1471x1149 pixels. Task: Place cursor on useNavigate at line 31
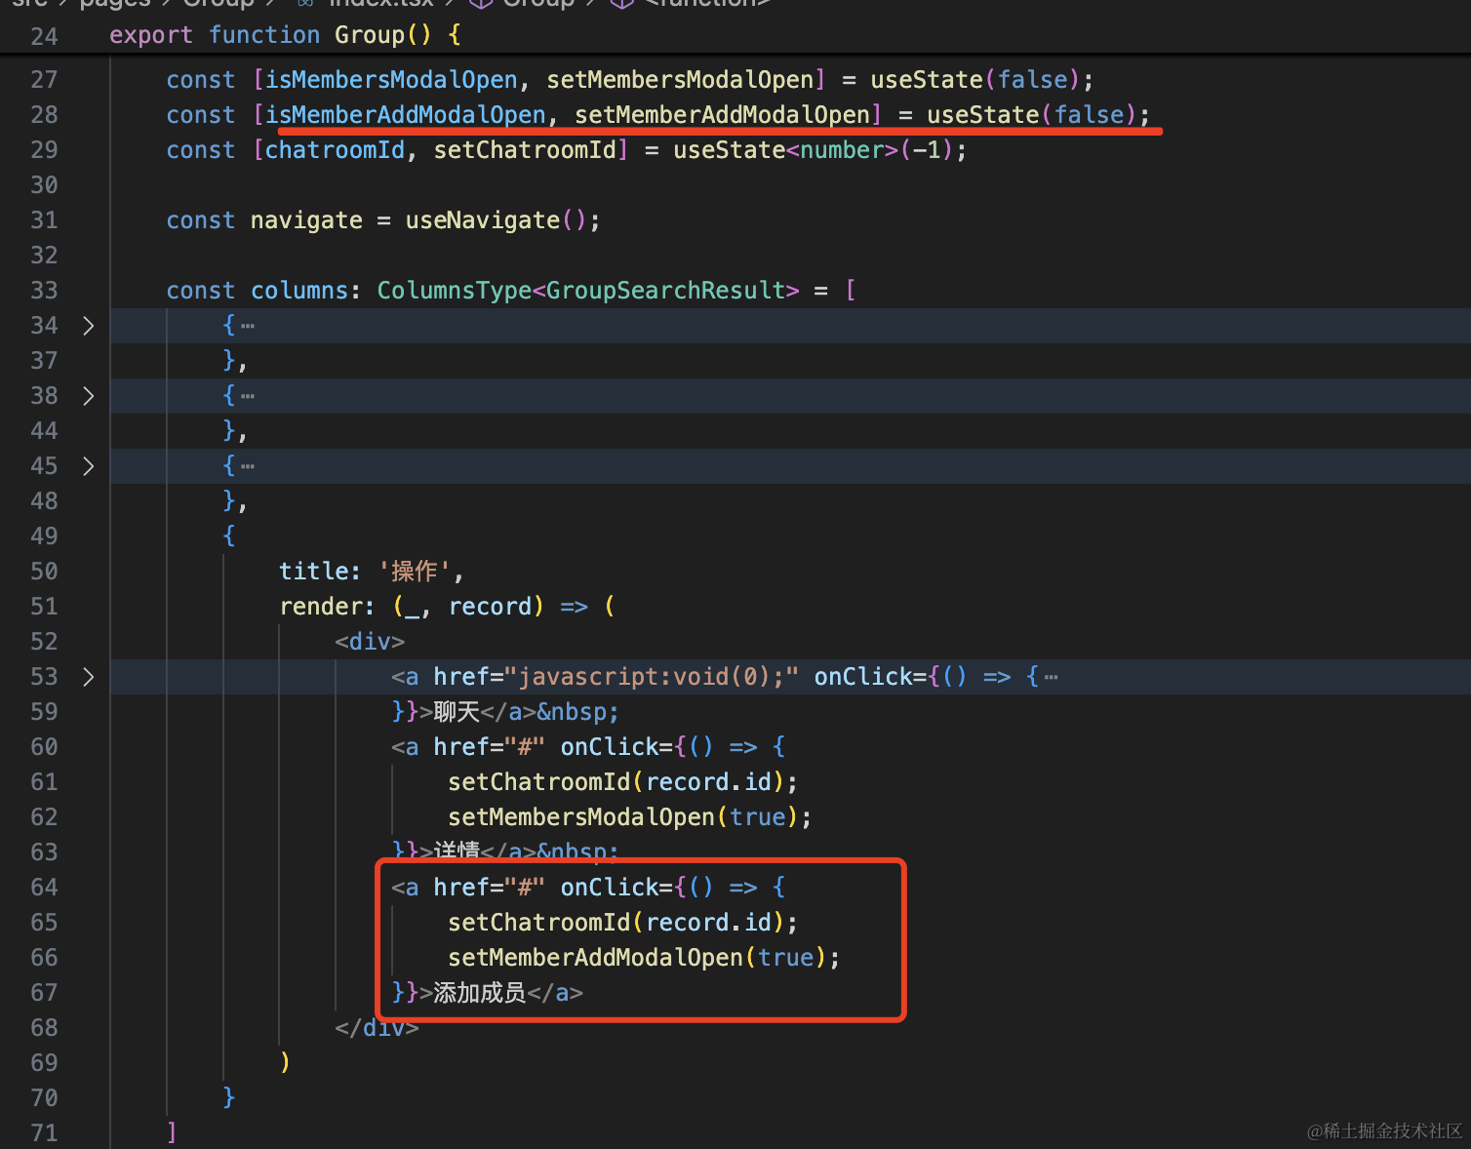tap(482, 220)
